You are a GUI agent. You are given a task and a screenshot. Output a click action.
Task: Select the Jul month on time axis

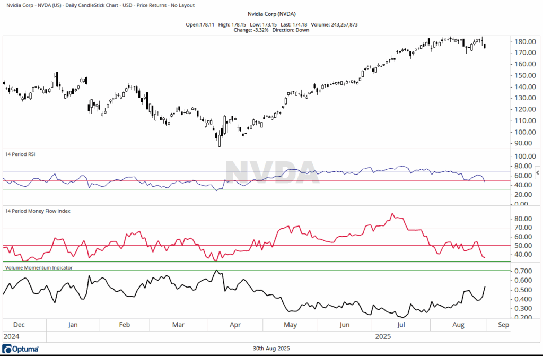(401, 324)
